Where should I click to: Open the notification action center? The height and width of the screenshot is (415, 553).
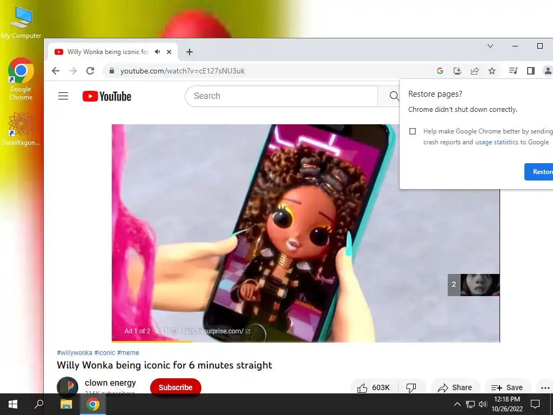click(535, 404)
